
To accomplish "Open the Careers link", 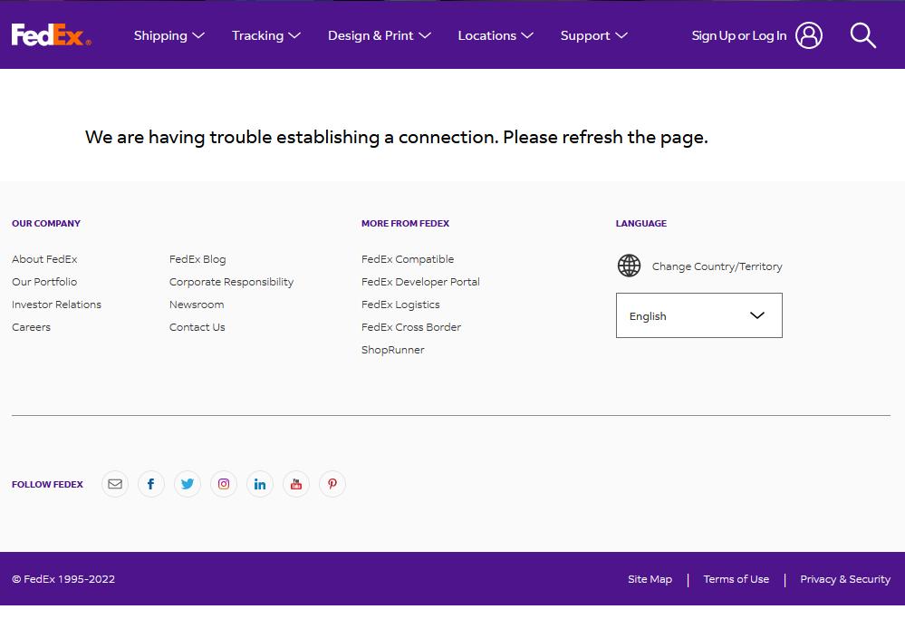I will coord(31,327).
